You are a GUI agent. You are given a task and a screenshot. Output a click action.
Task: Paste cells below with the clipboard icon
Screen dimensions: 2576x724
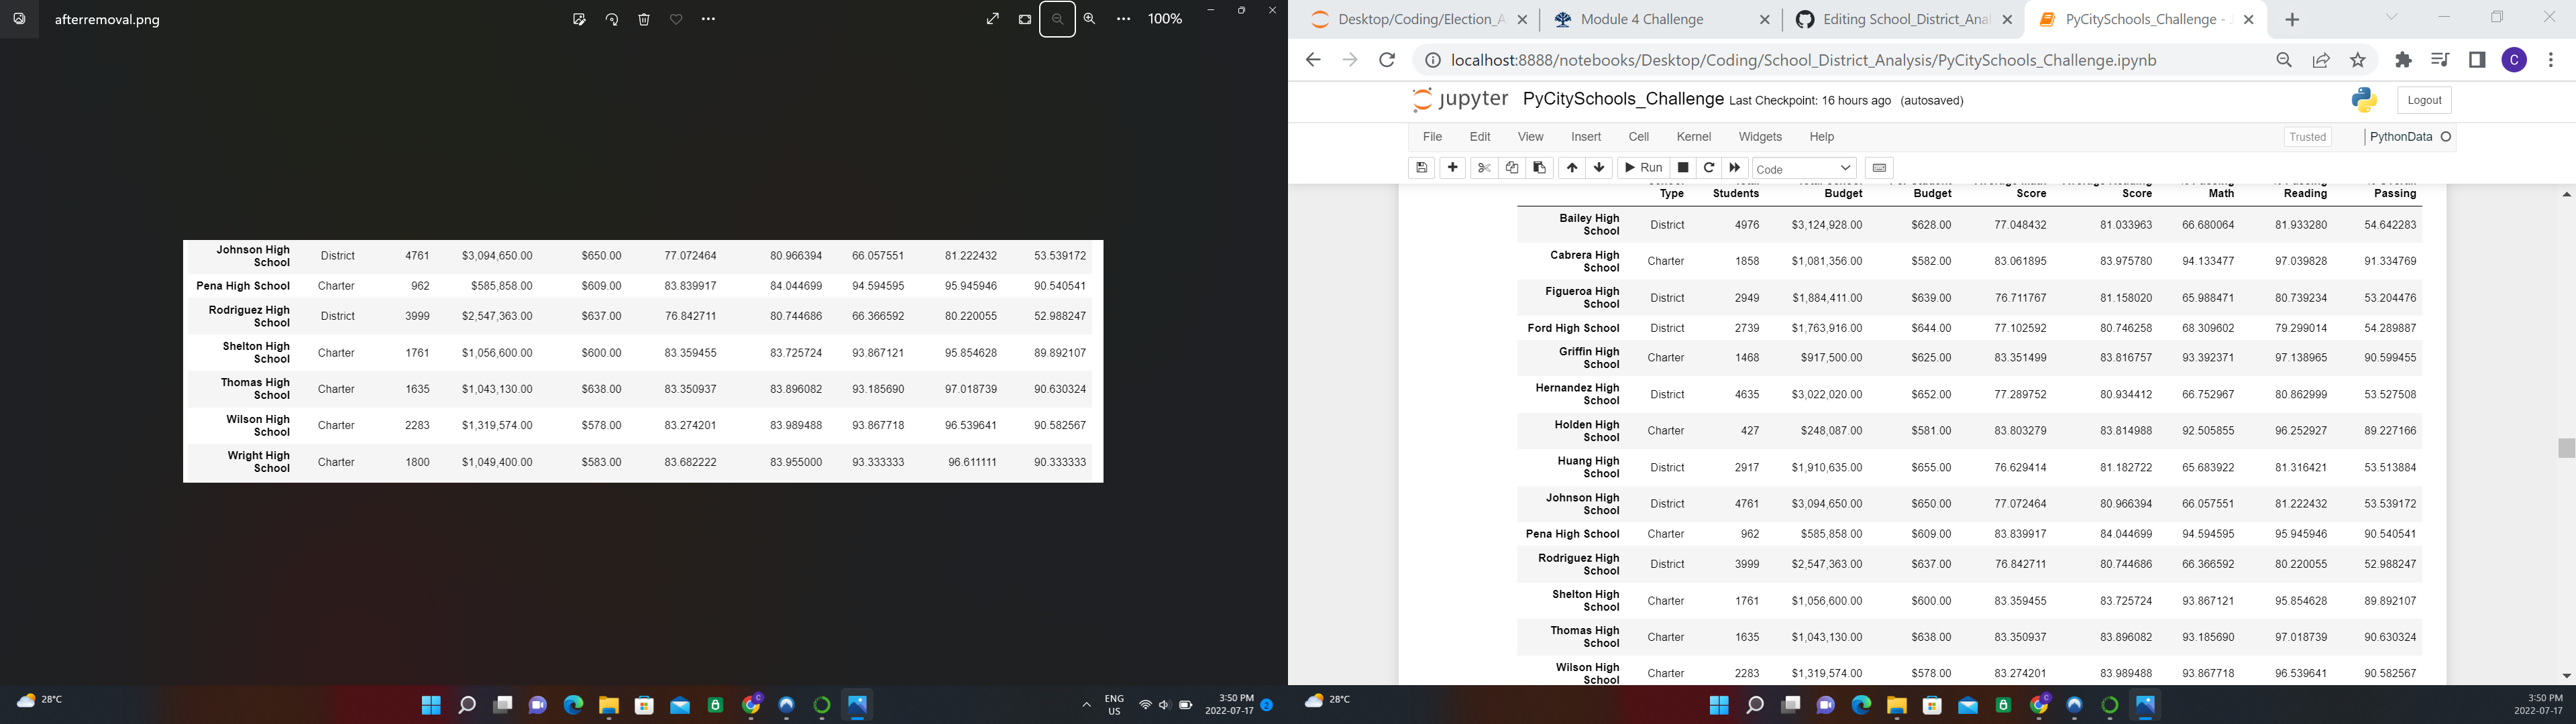(x=1540, y=168)
